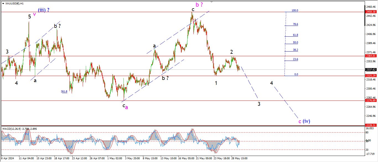Click the 8 Apr 2024 date marker
The width and height of the screenshot is (378, 162).
(8, 158)
